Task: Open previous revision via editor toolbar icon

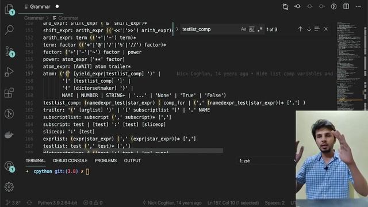Action: pyautogui.click(x=297, y=6)
